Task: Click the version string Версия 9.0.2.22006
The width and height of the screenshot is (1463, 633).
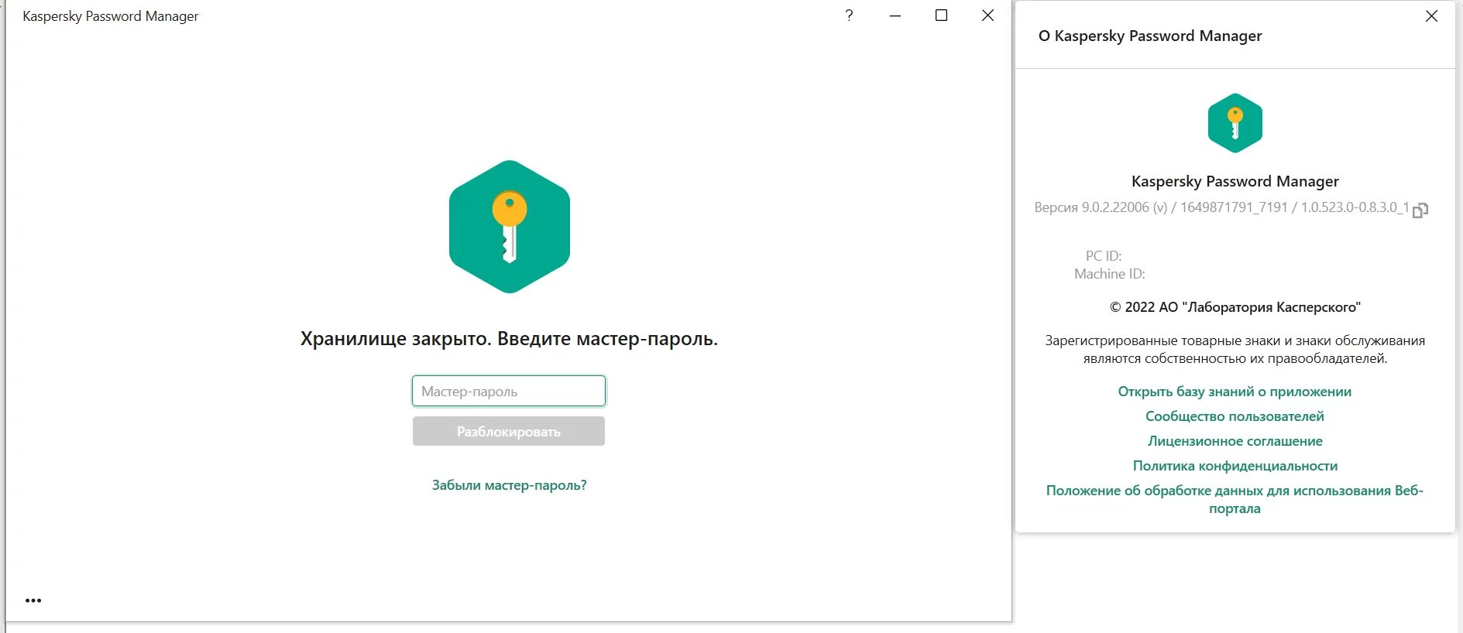Action: coord(1221,207)
